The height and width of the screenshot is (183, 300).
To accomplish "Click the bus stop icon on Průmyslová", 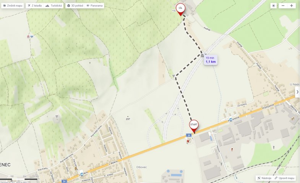I will click(x=231, y=120).
